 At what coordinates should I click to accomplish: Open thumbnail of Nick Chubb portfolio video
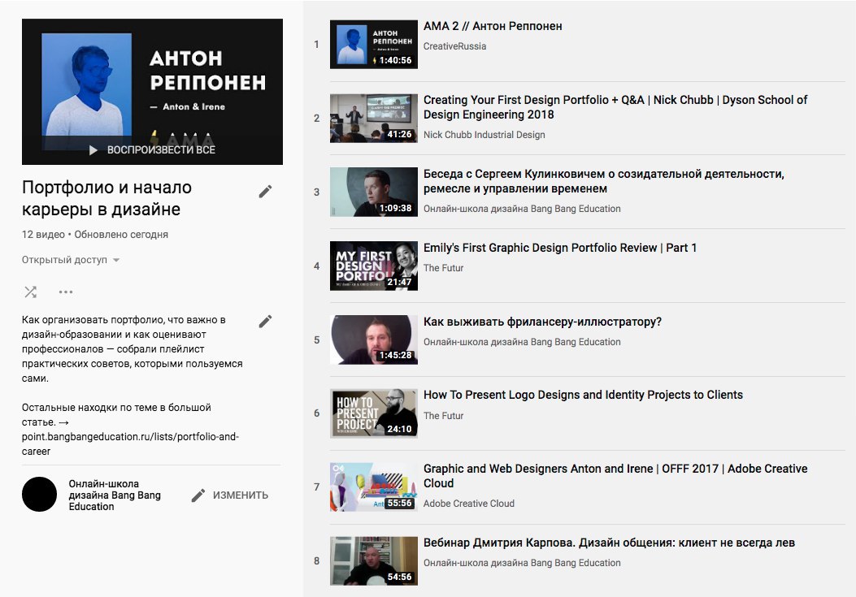[x=373, y=119]
